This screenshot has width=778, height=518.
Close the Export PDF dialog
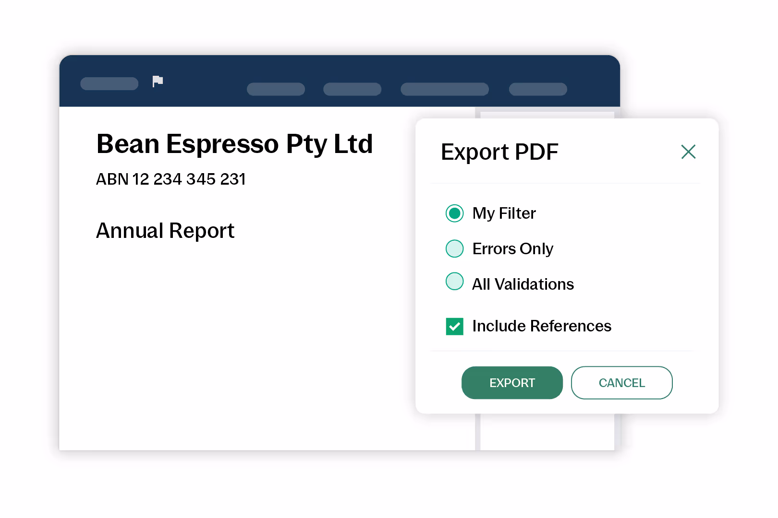tap(688, 152)
